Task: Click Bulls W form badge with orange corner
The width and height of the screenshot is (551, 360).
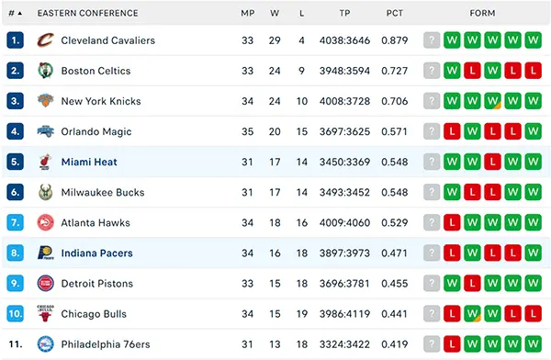Action: [x=472, y=313]
